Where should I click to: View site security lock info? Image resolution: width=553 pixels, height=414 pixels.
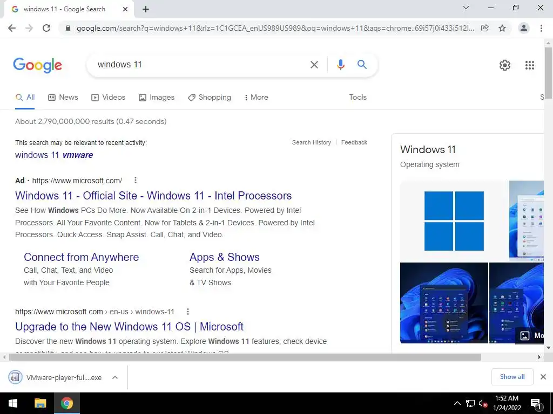coord(68,28)
